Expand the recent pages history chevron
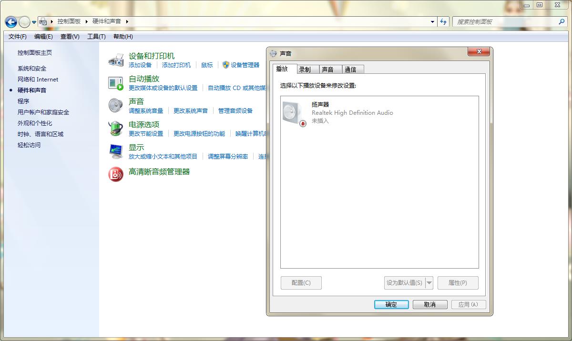The image size is (572, 341). (x=33, y=22)
